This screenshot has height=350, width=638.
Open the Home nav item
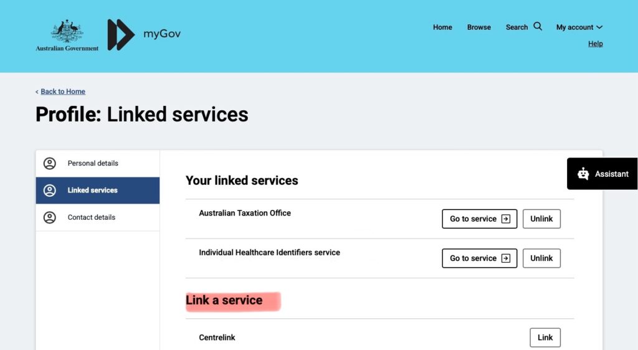coord(442,27)
